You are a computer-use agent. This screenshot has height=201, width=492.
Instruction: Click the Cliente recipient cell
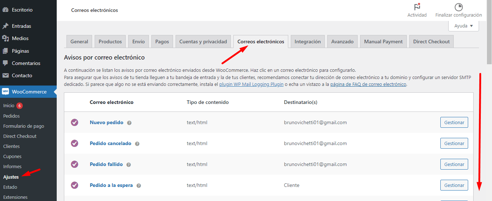click(292, 185)
